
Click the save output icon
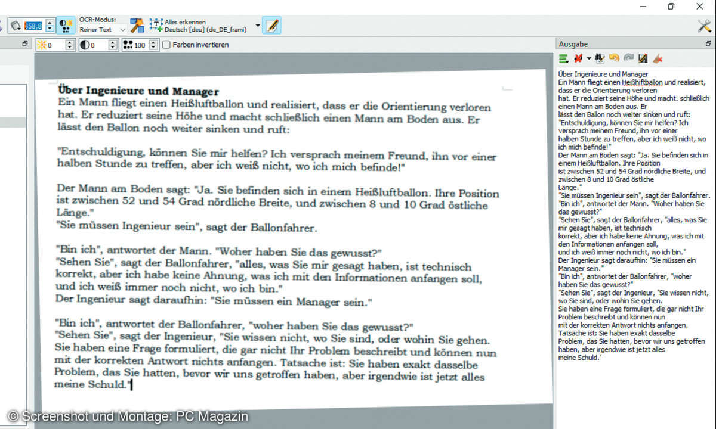click(x=643, y=58)
